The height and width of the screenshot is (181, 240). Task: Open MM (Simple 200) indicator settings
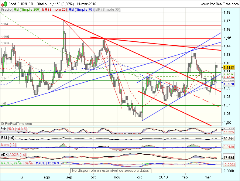[x=27, y=10]
